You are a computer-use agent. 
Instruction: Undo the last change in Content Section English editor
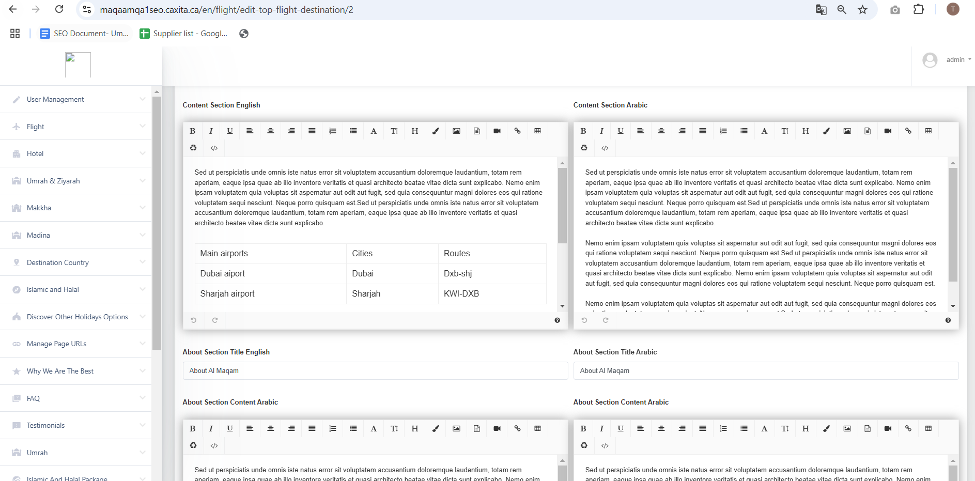point(194,320)
